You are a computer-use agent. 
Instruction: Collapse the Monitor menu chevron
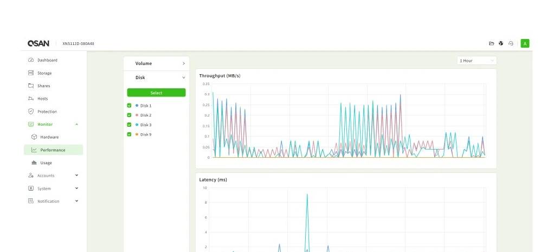click(76, 124)
